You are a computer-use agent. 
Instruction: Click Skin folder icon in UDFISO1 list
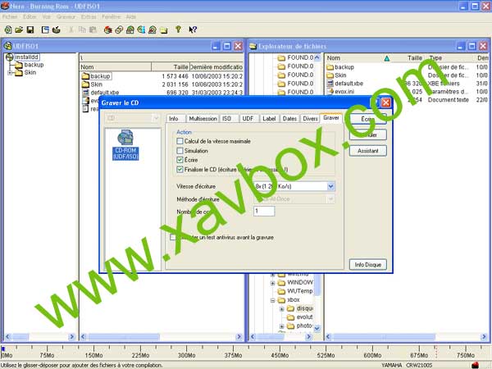[x=85, y=84]
